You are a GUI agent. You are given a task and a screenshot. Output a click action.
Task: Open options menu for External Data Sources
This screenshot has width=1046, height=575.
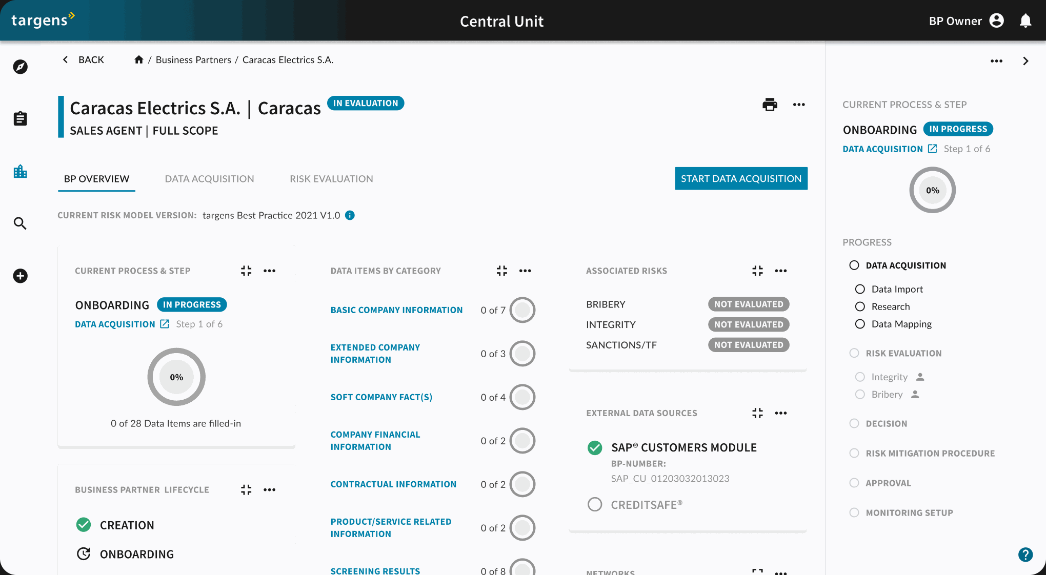tap(781, 413)
